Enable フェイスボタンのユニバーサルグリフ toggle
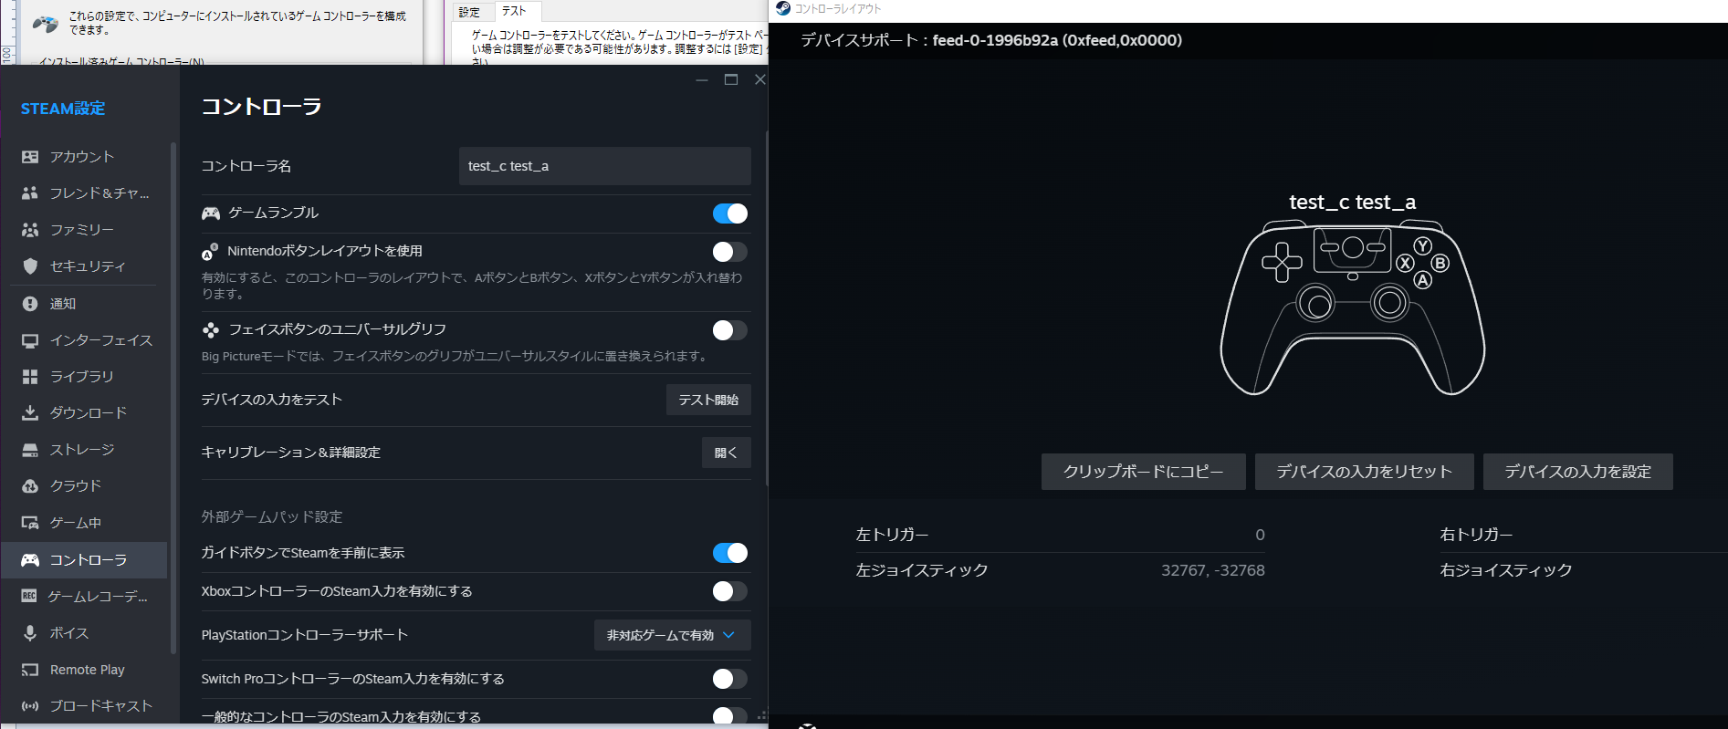 [730, 330]
